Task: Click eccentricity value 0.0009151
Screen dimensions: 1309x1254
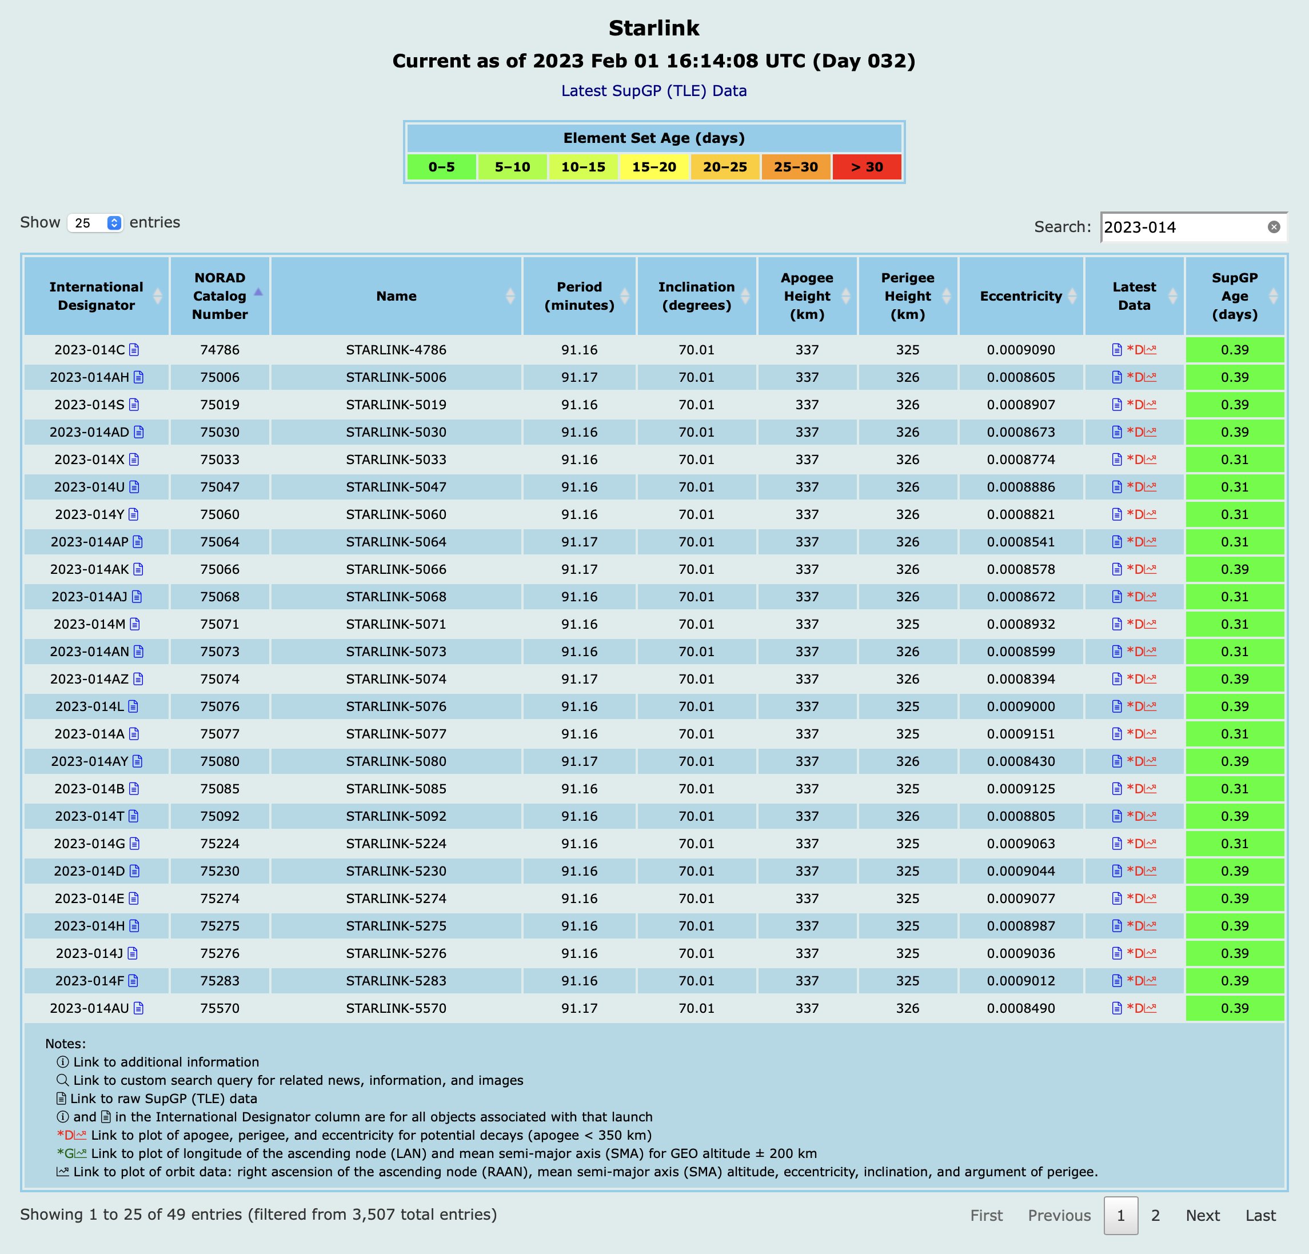Action: [1021, 734]
